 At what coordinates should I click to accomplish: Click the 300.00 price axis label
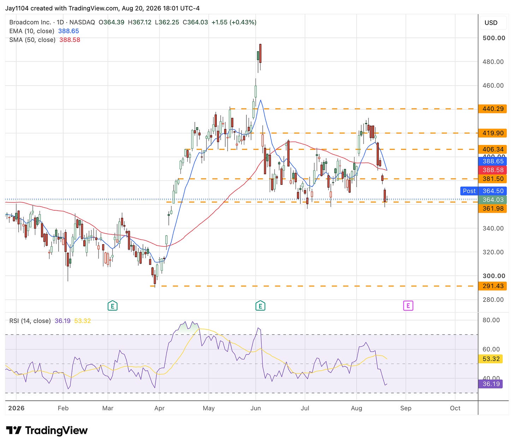point(494,276)
